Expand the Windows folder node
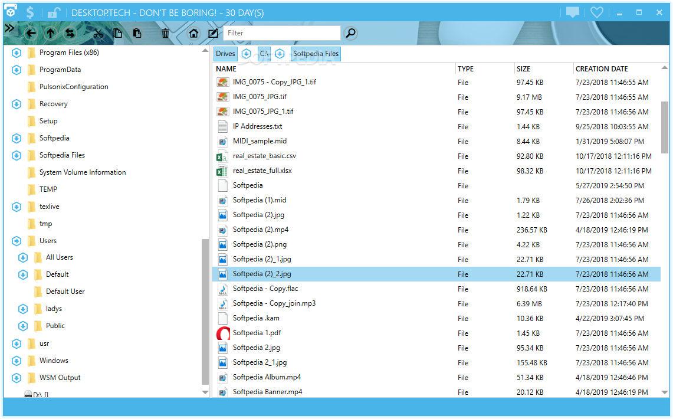673x419 pixels. (17, 361)
